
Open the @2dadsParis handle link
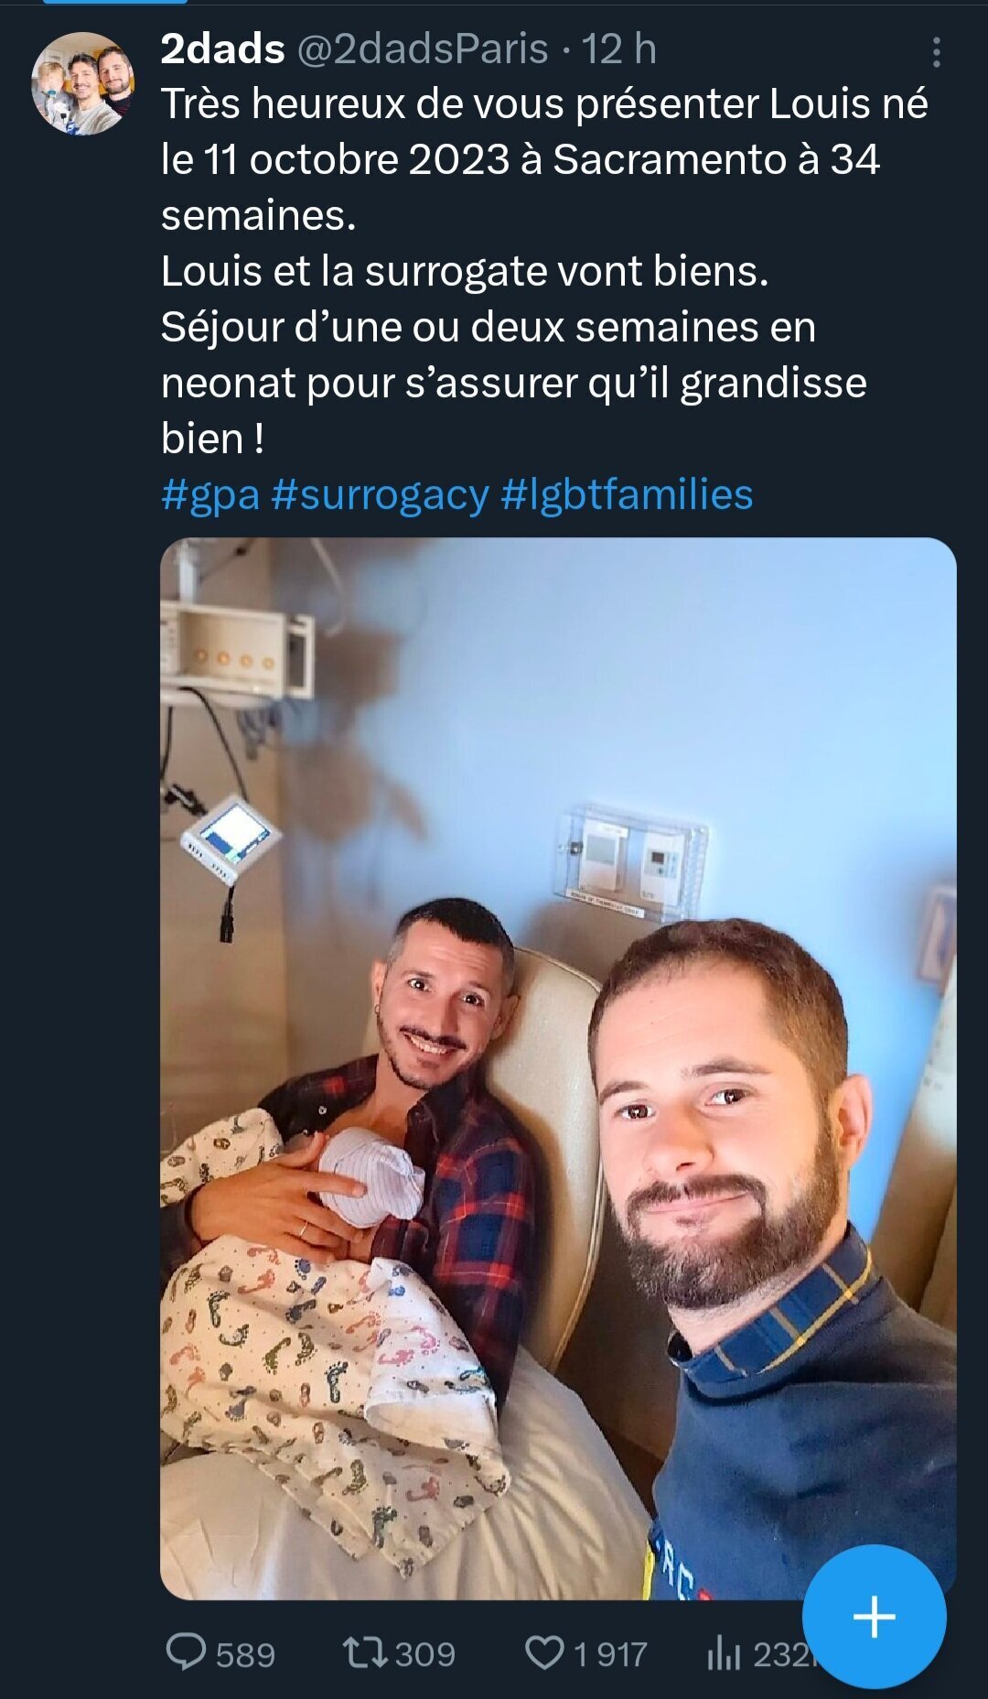pos(423,49)
